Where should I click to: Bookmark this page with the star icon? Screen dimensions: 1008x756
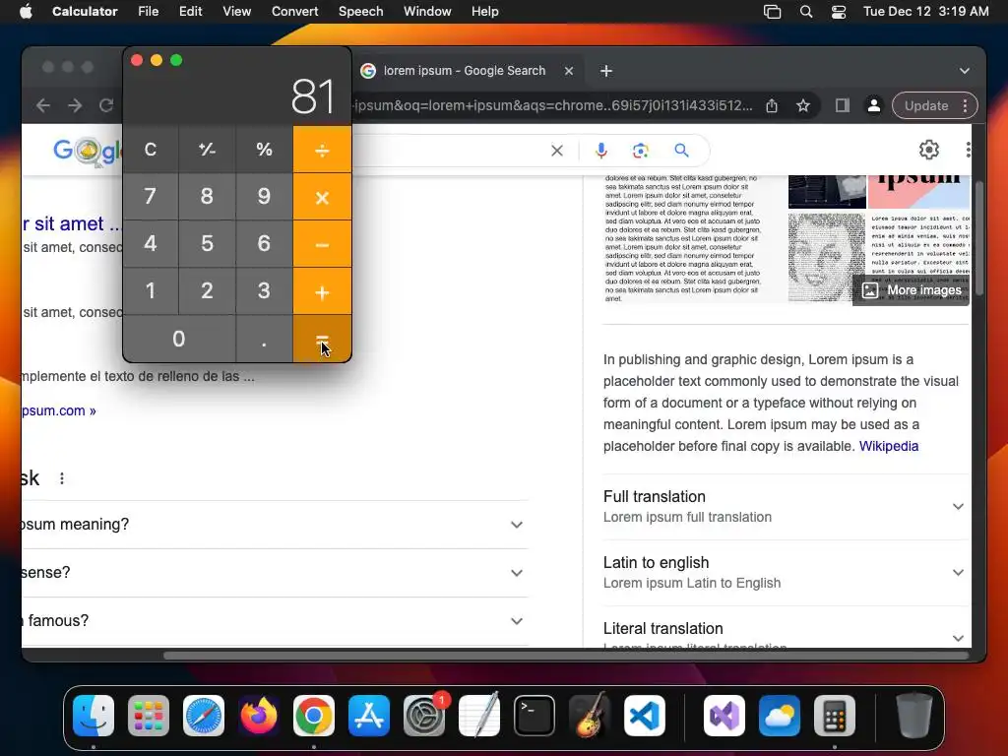point(803,106)
